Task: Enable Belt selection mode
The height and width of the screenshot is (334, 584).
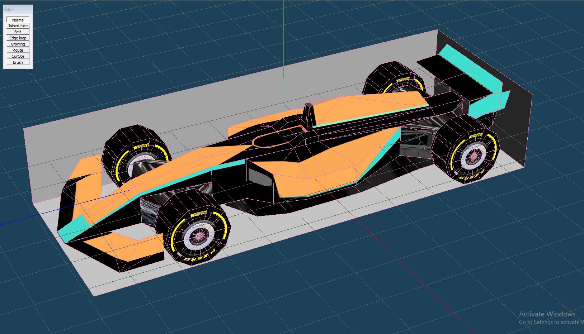Action: click(x=18, y=32)
